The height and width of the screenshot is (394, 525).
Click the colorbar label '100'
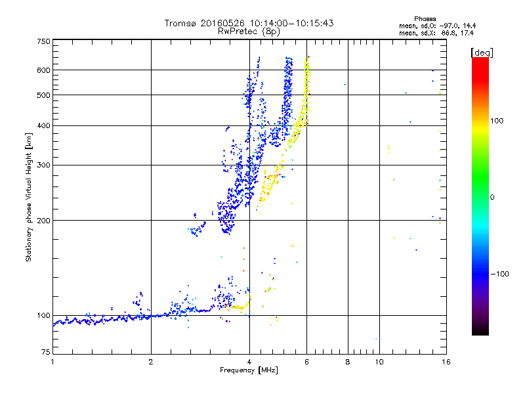[497, 121]
